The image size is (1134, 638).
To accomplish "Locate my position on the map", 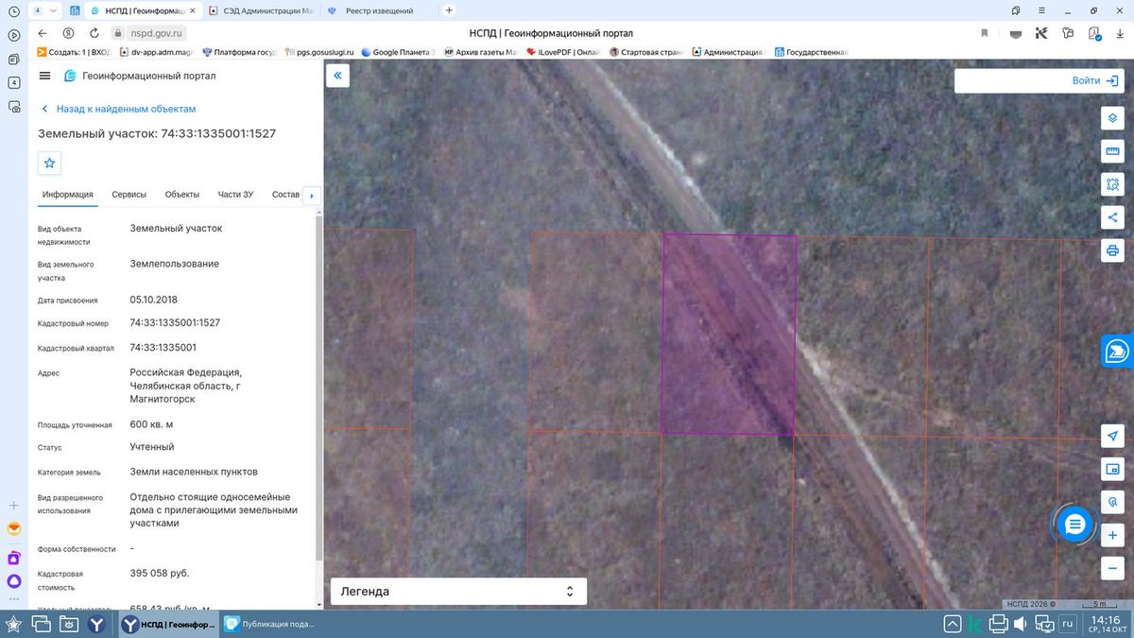I will tap(1112, 436).
